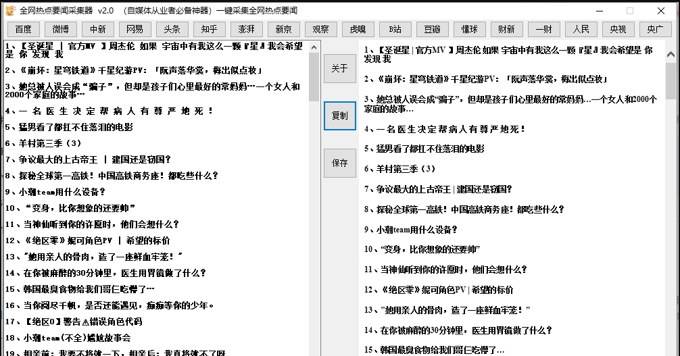Click left list scrollbar up arrow
This screenshot has height=356, width=680.
pos(314,47)
